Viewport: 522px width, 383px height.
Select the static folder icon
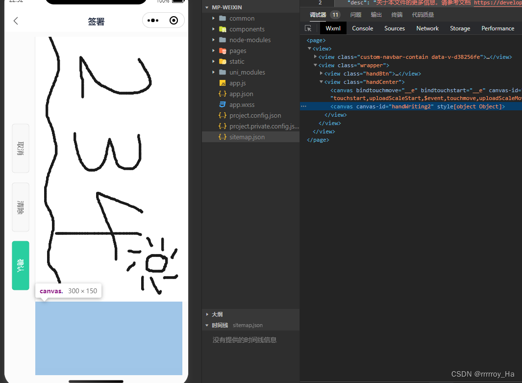point(223,62)
